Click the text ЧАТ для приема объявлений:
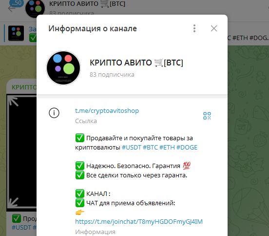 [x=131, y=203]
